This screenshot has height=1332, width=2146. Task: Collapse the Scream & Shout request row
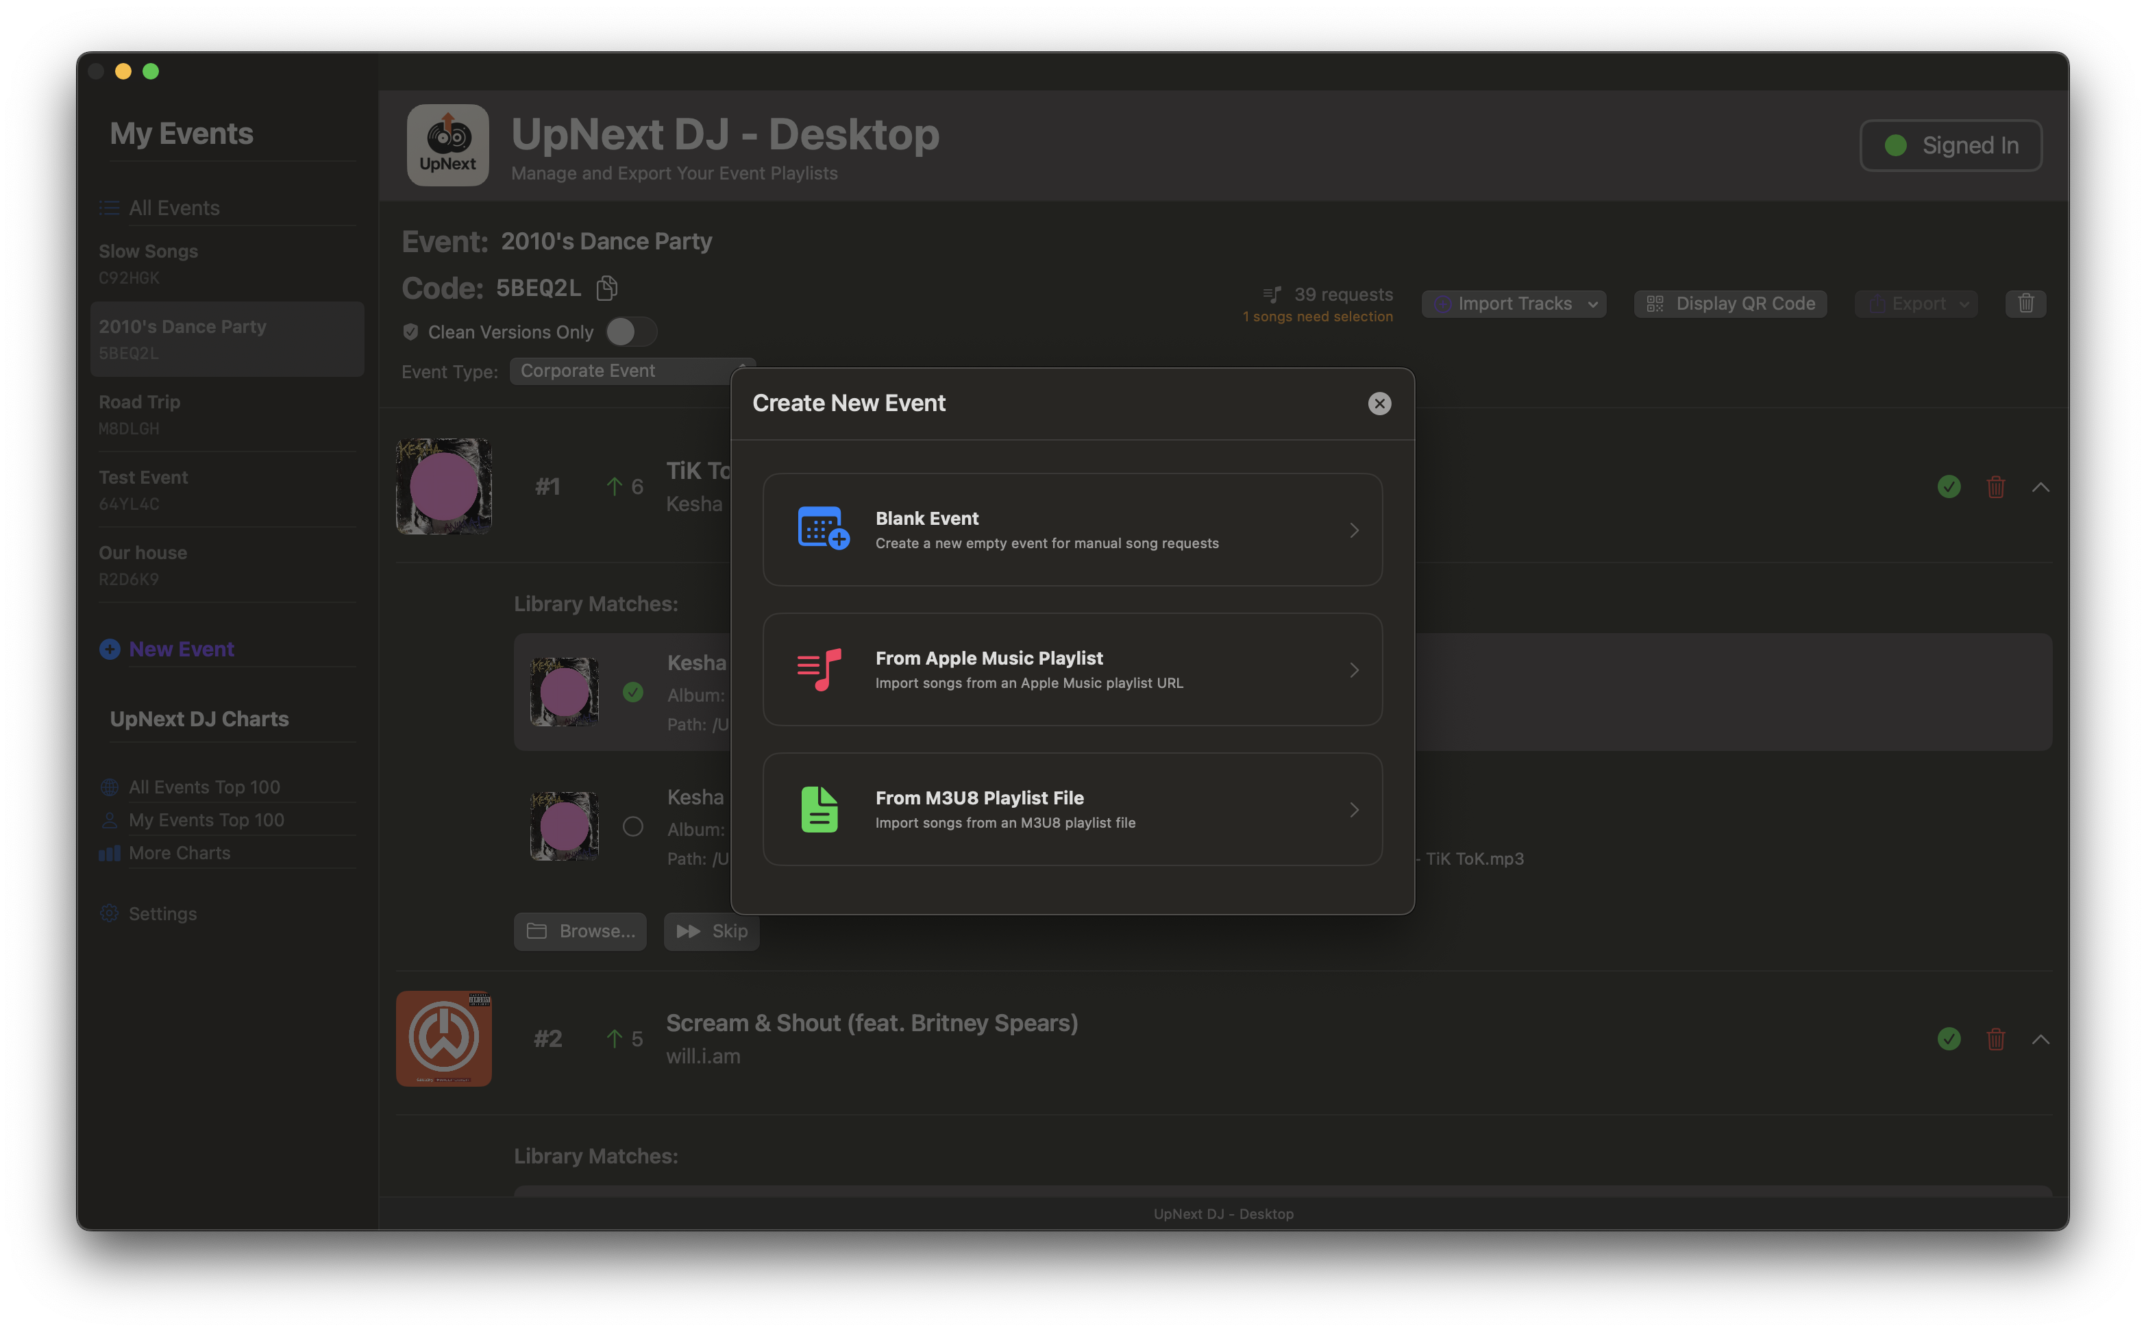[x=2042, y=1039]
